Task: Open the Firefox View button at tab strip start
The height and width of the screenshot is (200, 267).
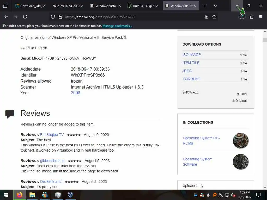Action: click(5, 6)
